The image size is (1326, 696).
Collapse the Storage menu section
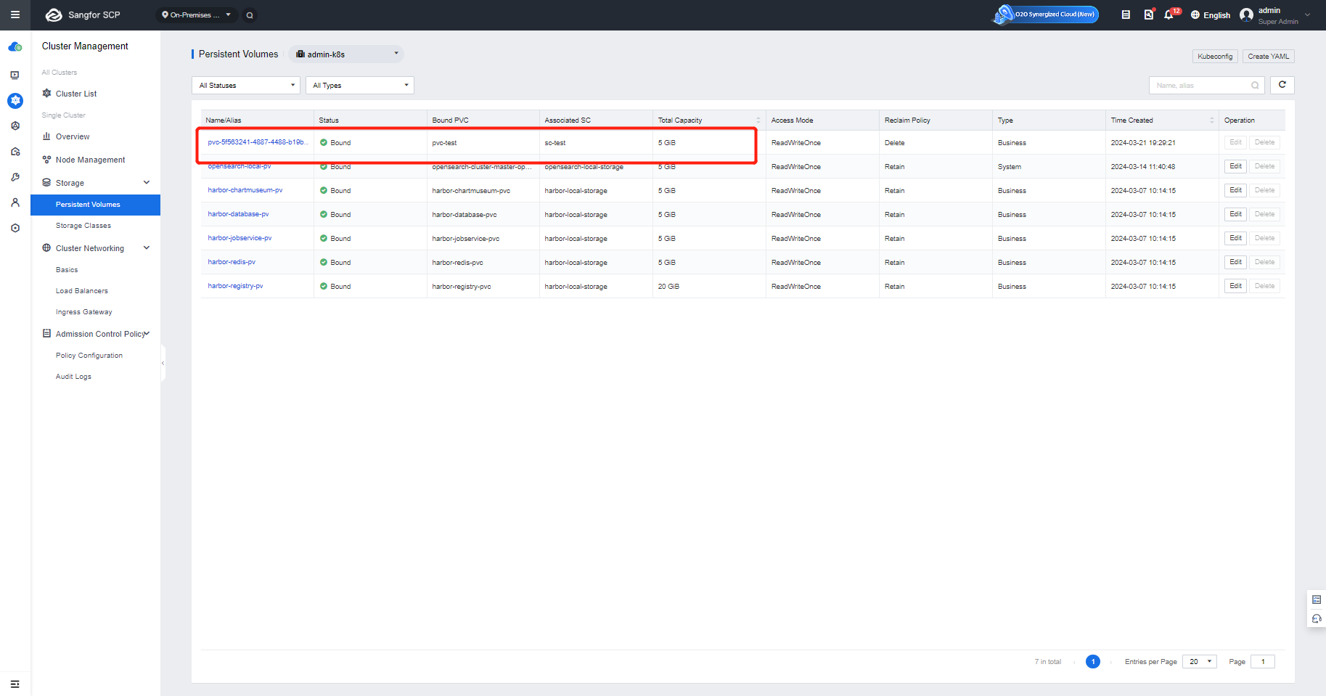[147, 183]
